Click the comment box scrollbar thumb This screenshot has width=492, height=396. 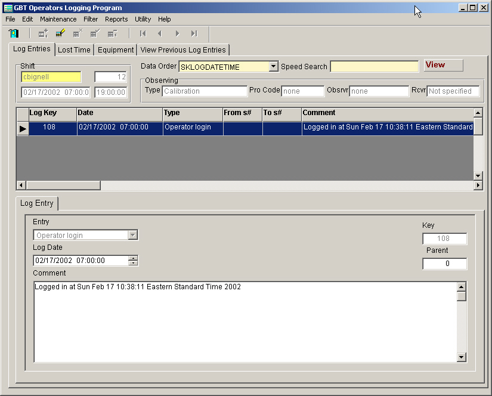pyautogui.click(x=461, y=296)
